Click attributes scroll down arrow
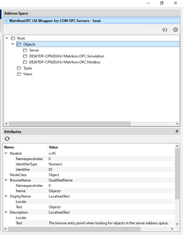 pos(177,224)
